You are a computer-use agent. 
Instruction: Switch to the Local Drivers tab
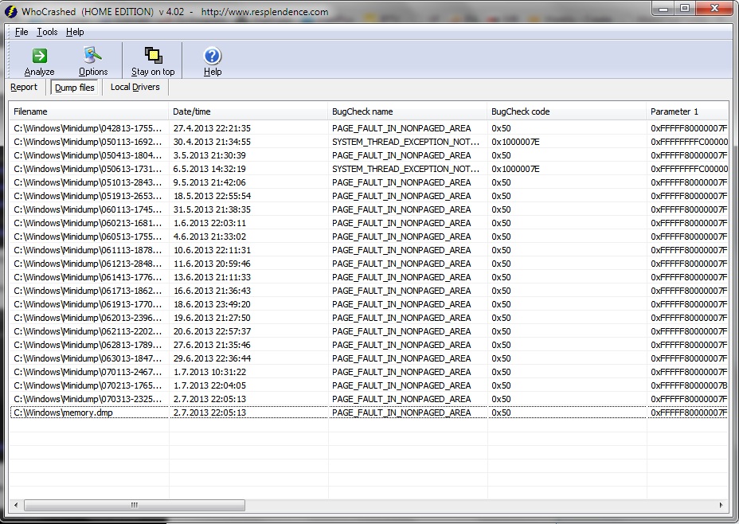(x=135, y=87)
